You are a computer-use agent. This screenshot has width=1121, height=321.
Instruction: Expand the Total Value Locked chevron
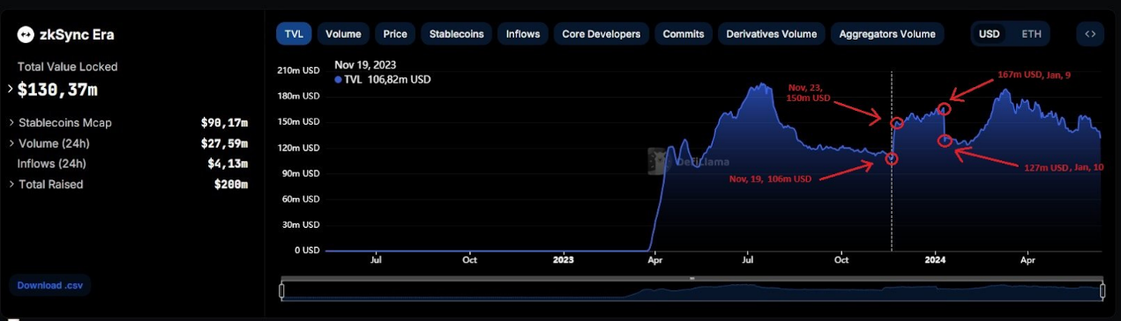click(11, 89)
